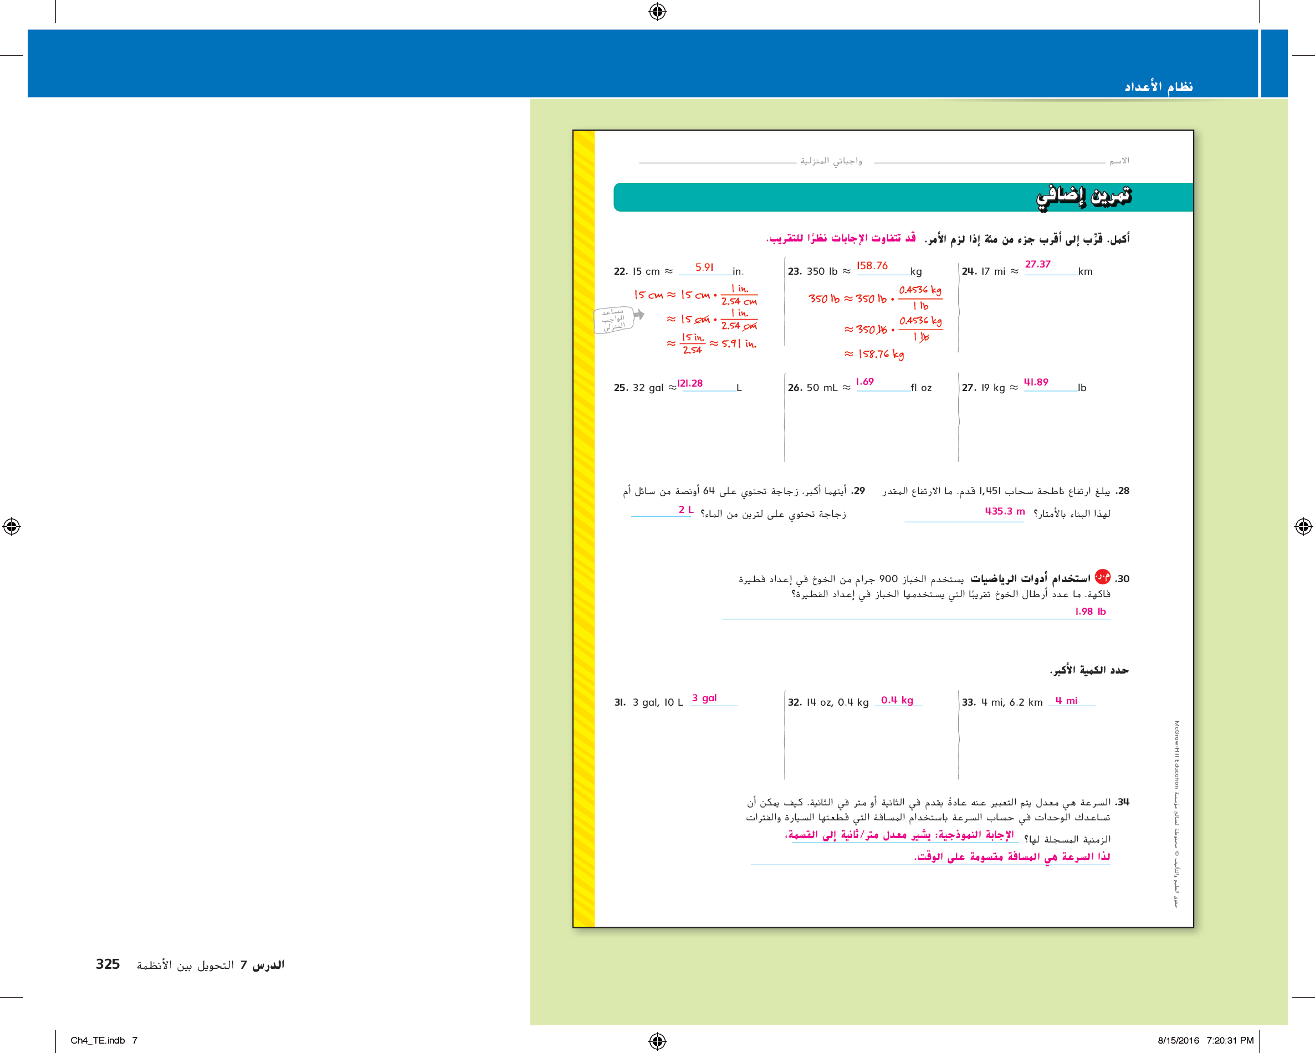
Task: Click the teal exercise title banner
Action: 903,197
